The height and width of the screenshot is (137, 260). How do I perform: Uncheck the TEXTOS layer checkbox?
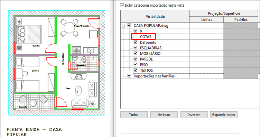tap(136, 70)
